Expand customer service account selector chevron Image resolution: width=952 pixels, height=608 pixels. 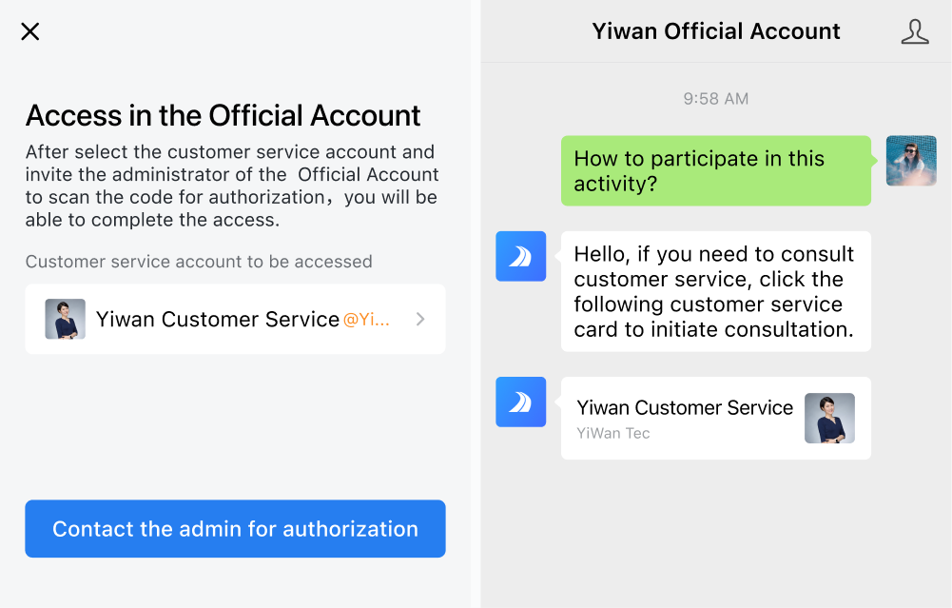[x=420, y=319]
